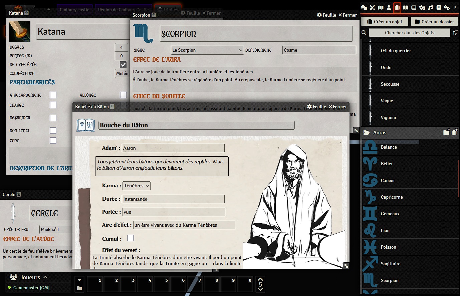Open the Karma dropdown showing Ténèbres
The image size is (460, 296).
click(x=136, y=186)
